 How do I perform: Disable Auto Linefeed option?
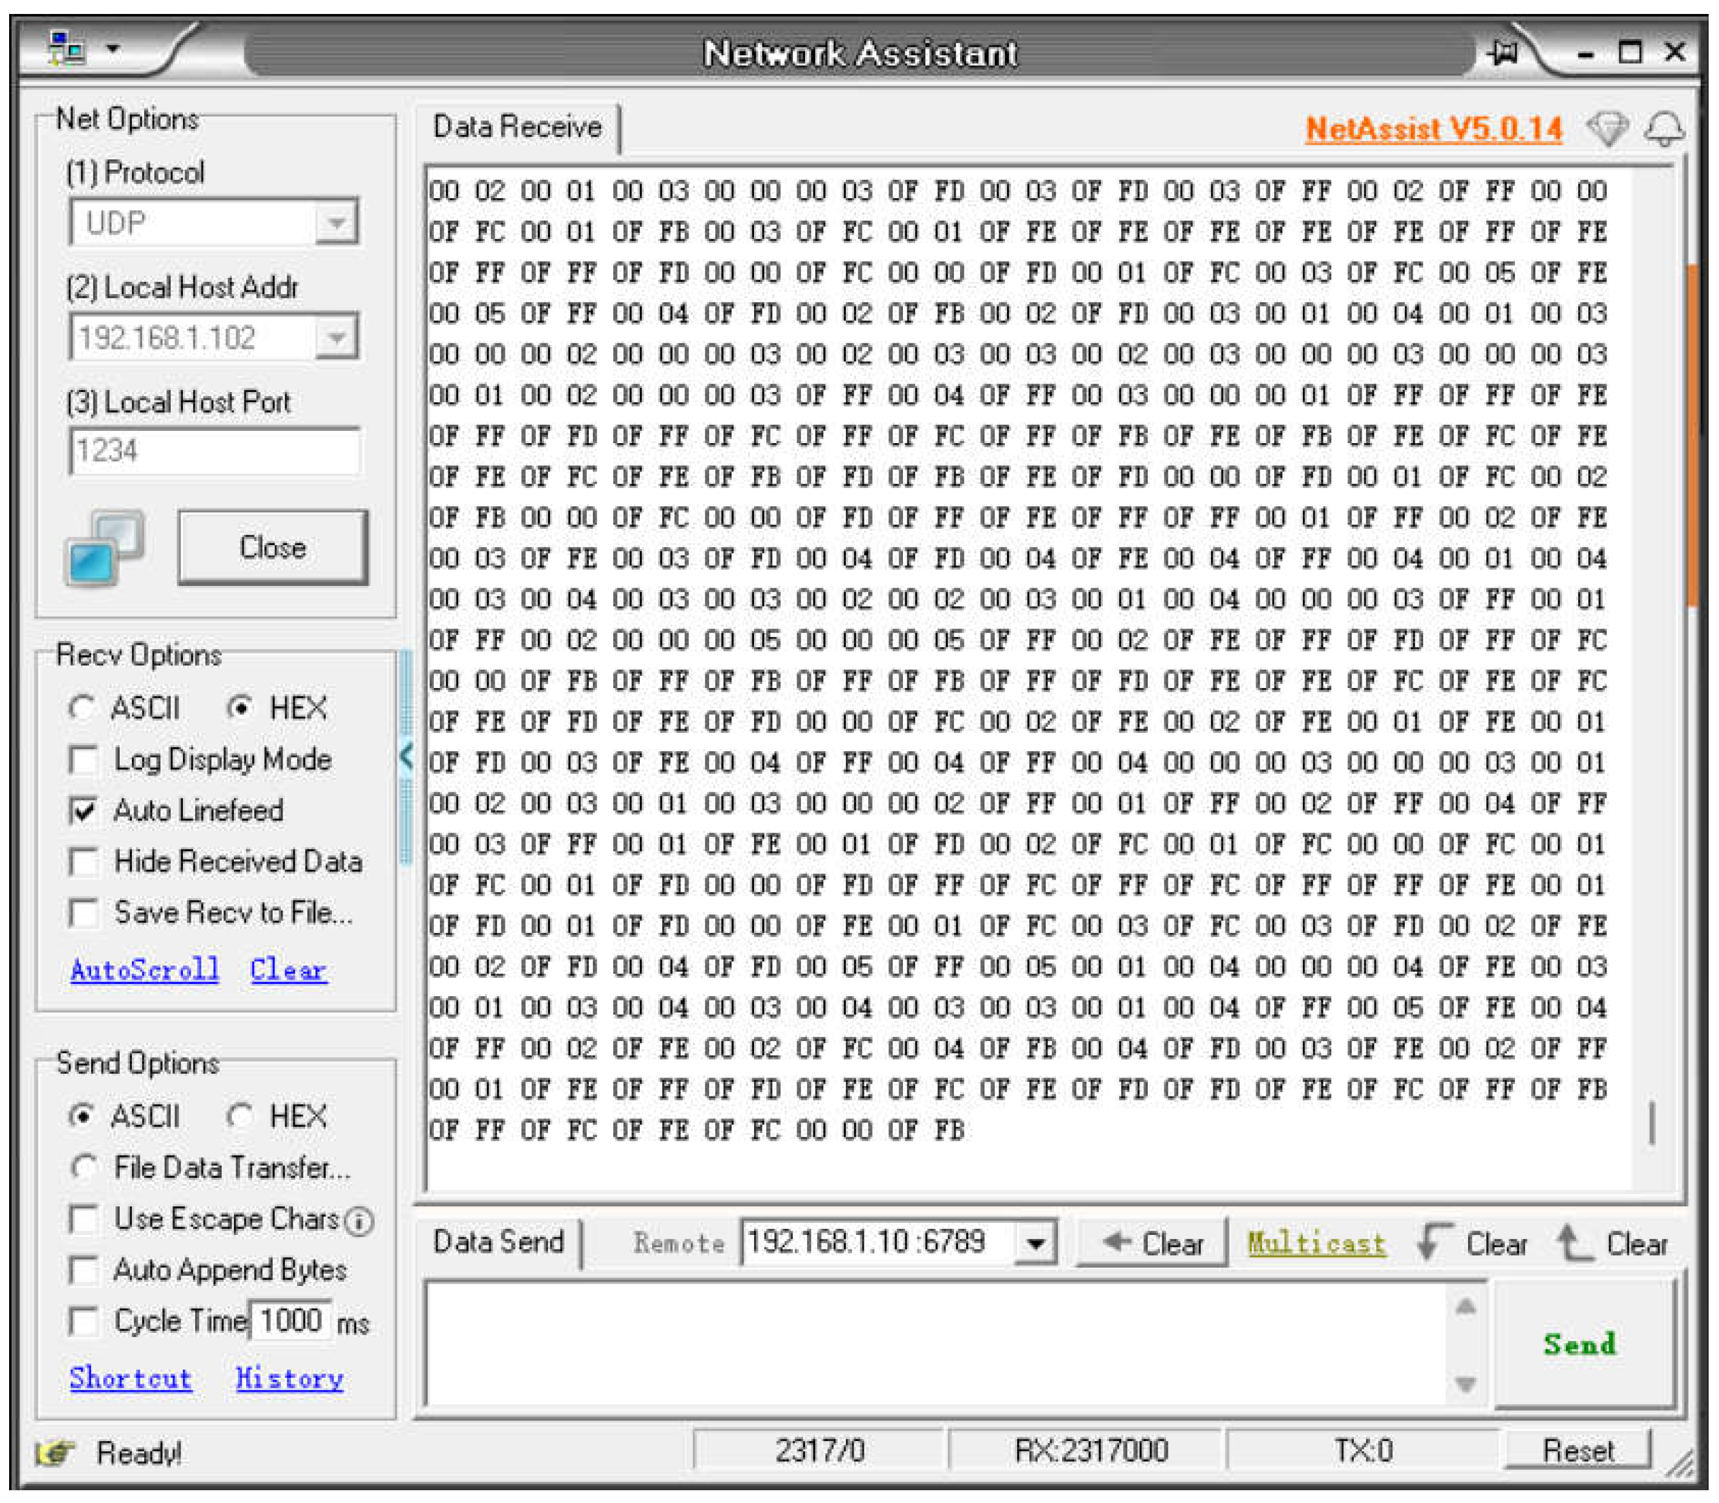[83, 811]
